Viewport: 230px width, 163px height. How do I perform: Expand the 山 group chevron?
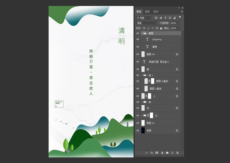click(142, 115)
